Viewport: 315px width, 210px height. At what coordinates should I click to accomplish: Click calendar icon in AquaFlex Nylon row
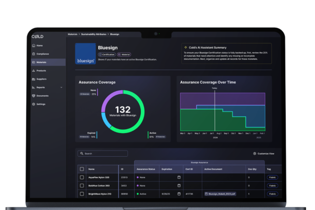[x=179, y=177]
